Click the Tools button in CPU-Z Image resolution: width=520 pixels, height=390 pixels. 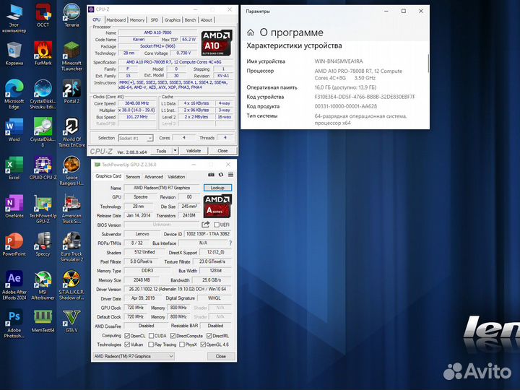(161, 151)
